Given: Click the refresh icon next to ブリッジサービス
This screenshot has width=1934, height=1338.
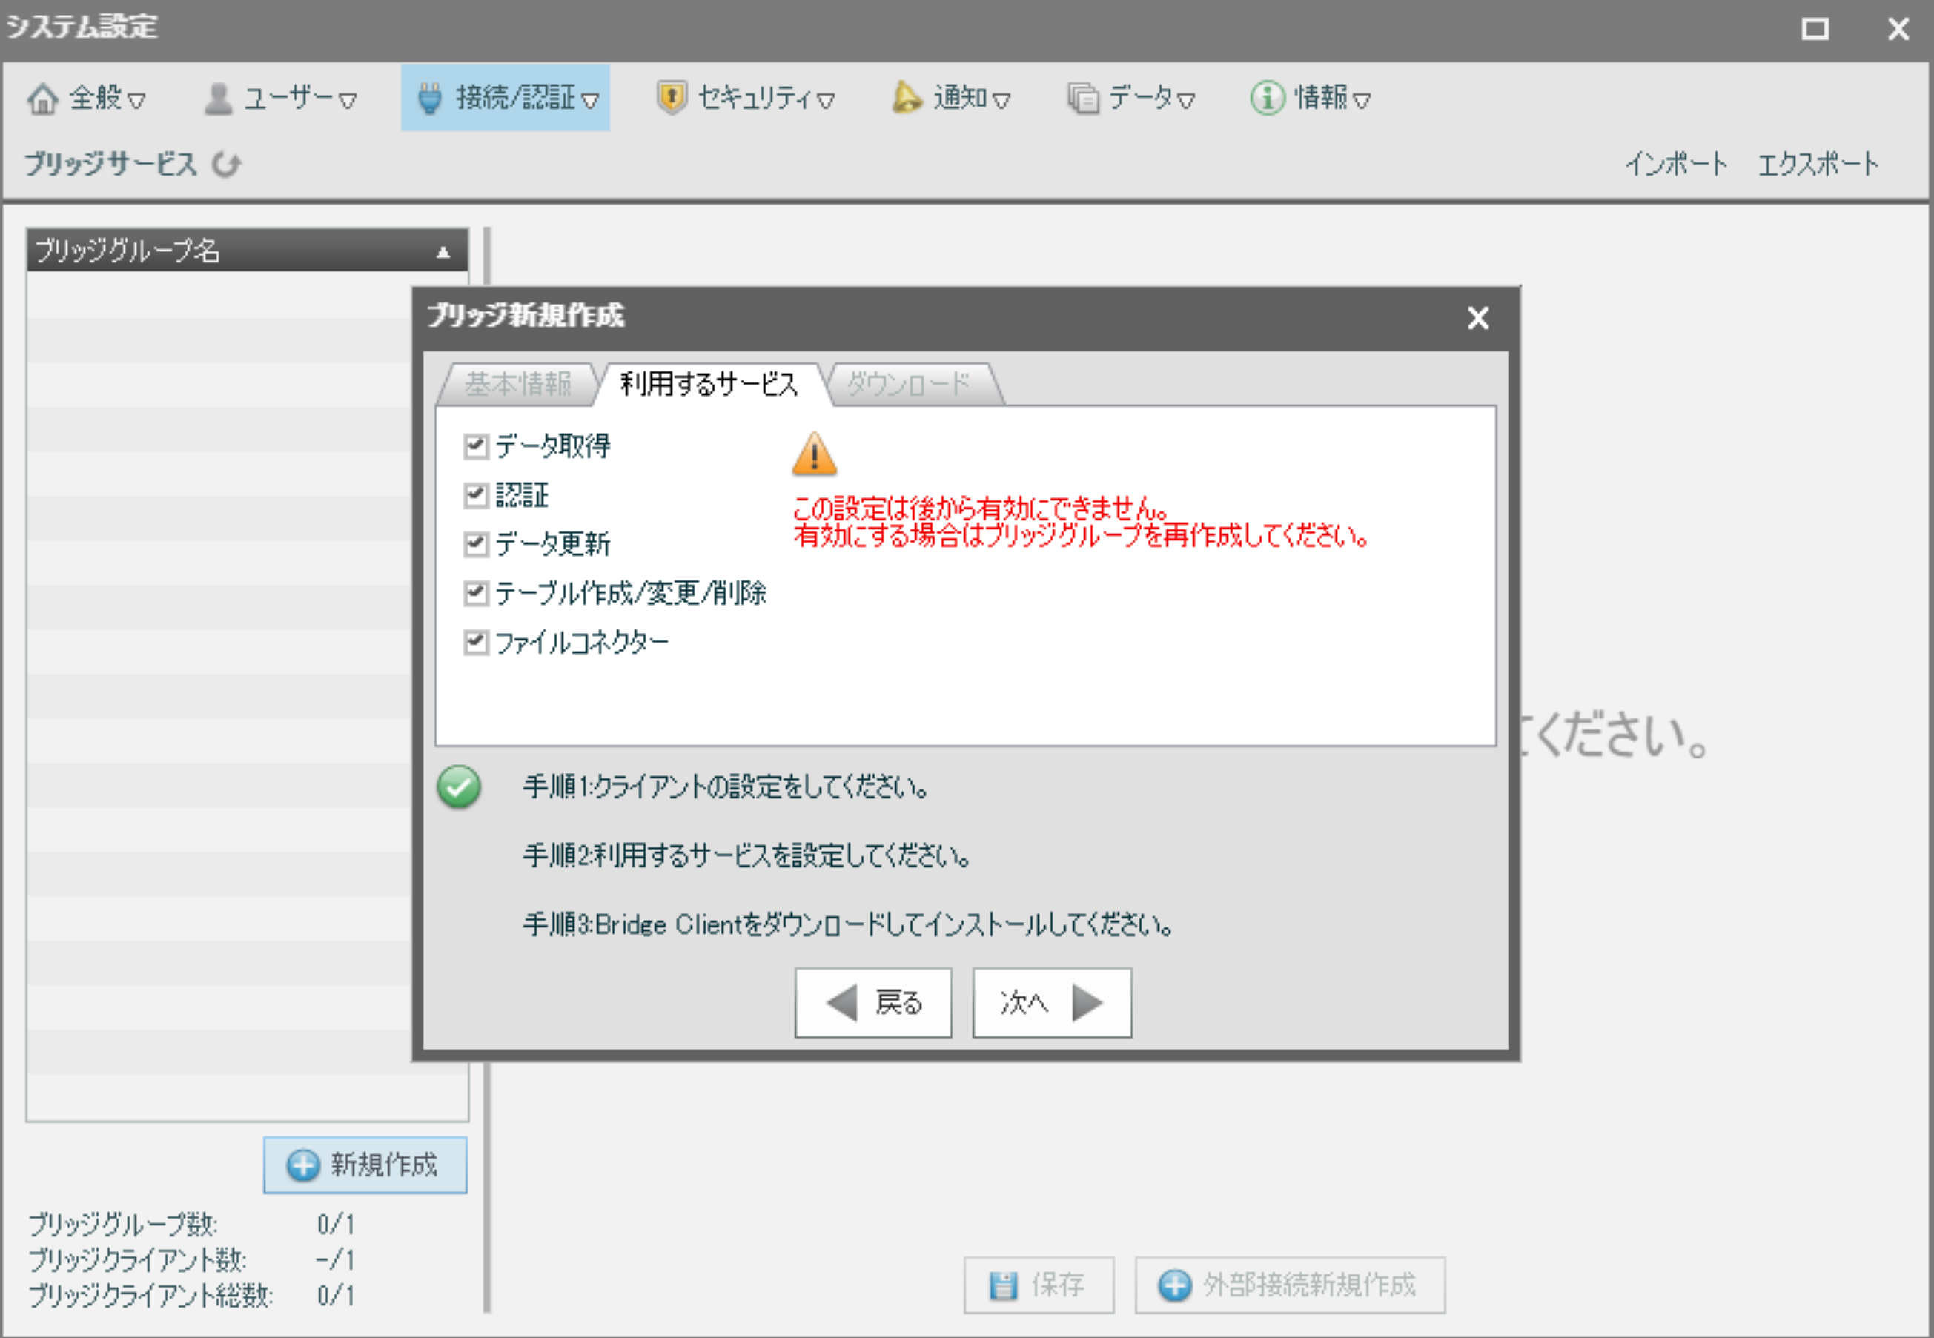Looking at the screenshot, I should pos(226,165).
